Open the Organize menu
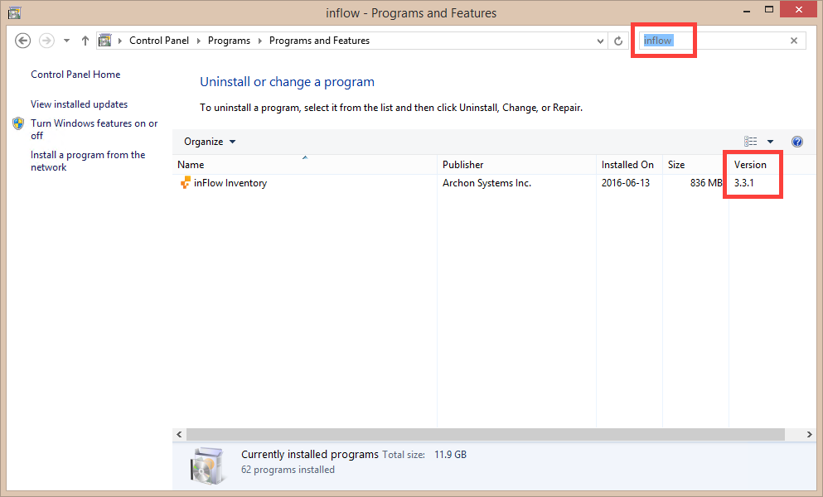 (210, 142)
